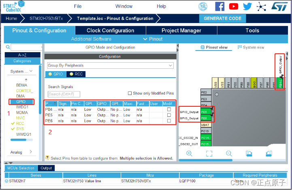This screenshot has width=292, height=190.
Task: Open the Facebook icon link
Action: 220,6
